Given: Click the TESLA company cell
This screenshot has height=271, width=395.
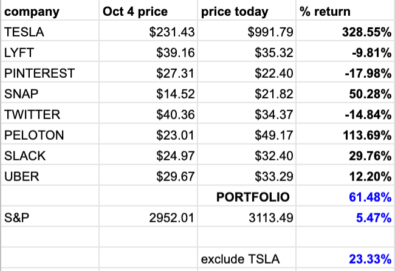Looking at the screenshot, I should pos(50,31).
